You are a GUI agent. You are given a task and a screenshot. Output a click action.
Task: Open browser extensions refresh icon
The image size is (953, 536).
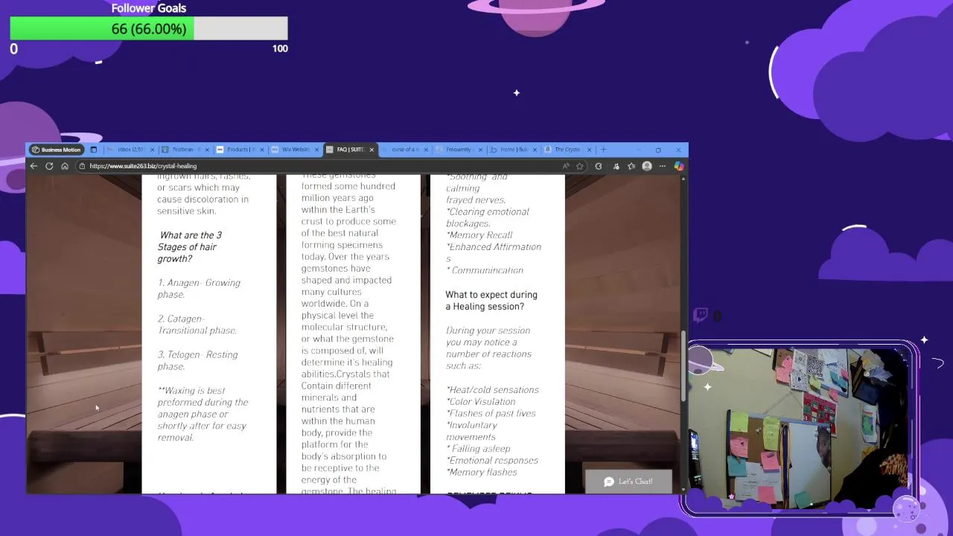(x=599, y=166)
